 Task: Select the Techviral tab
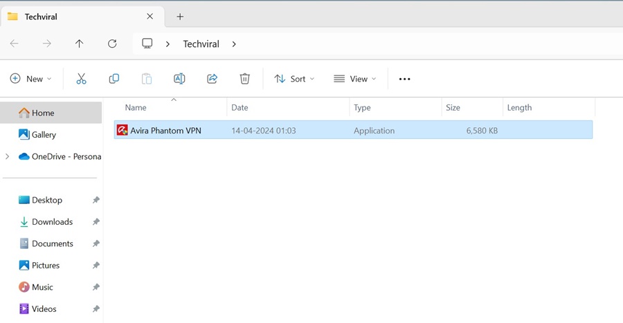82,17
